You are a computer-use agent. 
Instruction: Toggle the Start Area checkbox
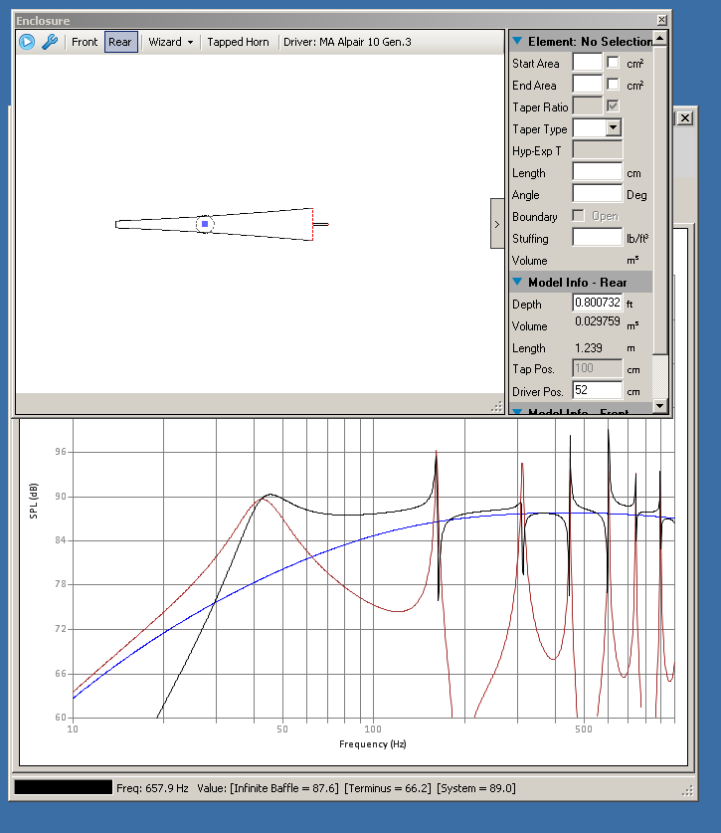click(x=613, y=62)
